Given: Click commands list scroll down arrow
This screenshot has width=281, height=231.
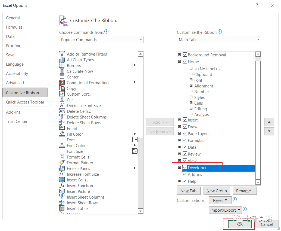Looking at the screenshot, I should coord(140,211).
